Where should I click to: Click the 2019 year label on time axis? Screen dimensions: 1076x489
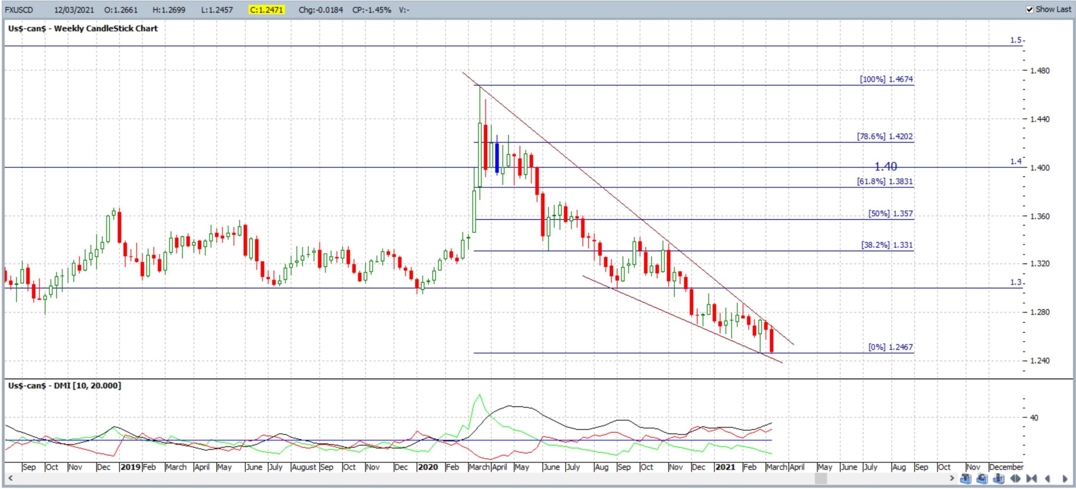[130, 467]
